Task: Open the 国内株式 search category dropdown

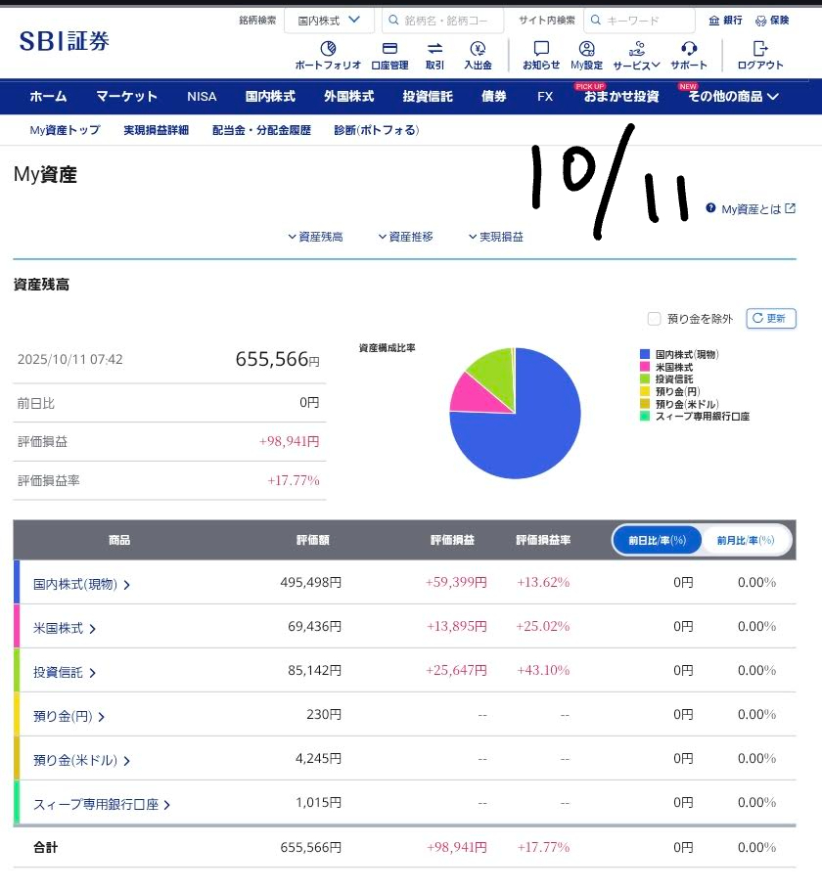Action: (x=329, y=20)
